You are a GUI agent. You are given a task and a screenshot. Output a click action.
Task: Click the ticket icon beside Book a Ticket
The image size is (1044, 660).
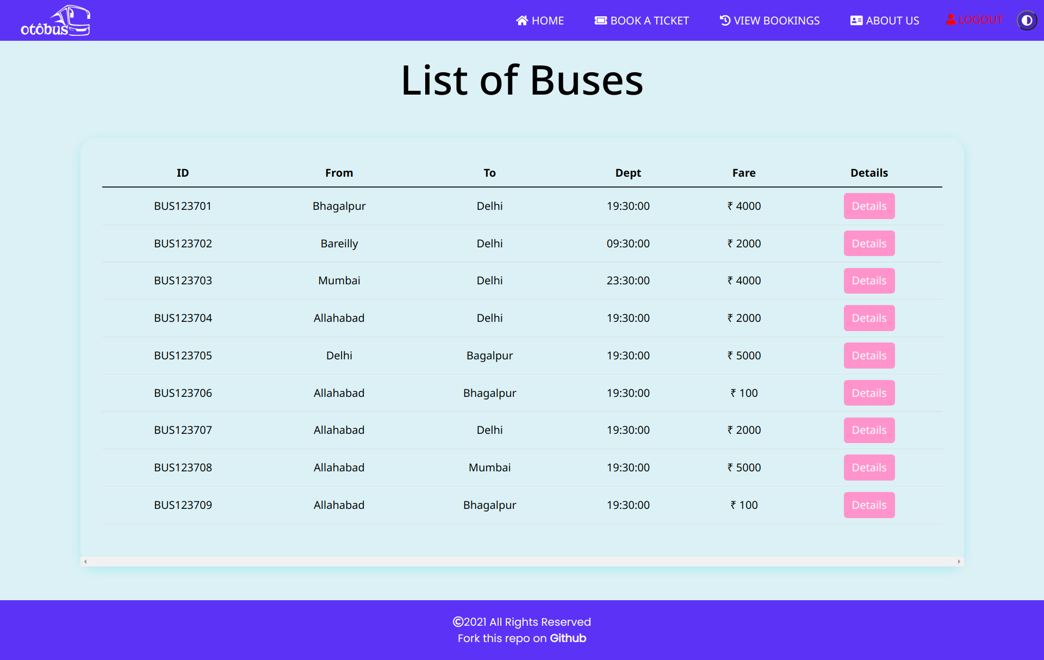click(600, 21)
